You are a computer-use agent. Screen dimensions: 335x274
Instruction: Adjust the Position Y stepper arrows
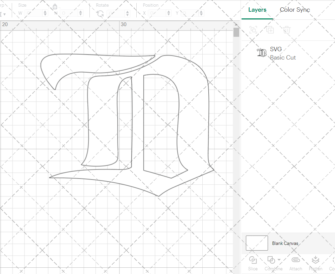point(201,13)
